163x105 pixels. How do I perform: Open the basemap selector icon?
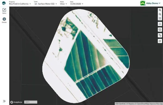pos(160,29)
